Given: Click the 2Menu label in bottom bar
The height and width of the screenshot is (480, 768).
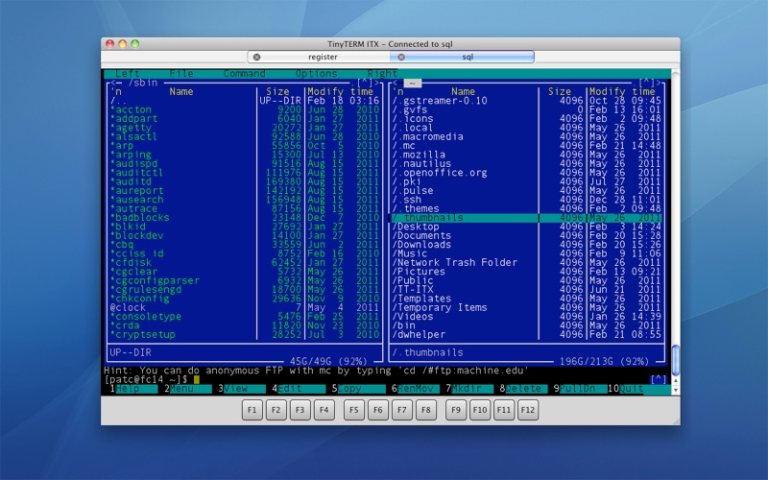Looking at the screenshot, I should coord(187,389).
